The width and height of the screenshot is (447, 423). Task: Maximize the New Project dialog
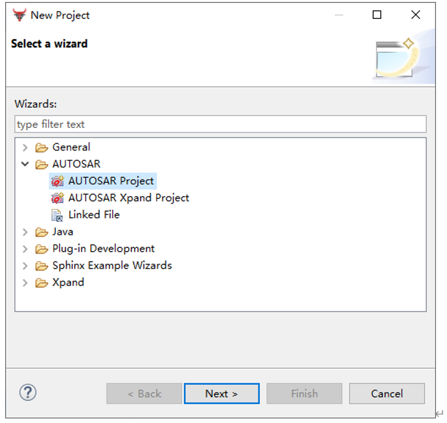[x=377, y=15]
